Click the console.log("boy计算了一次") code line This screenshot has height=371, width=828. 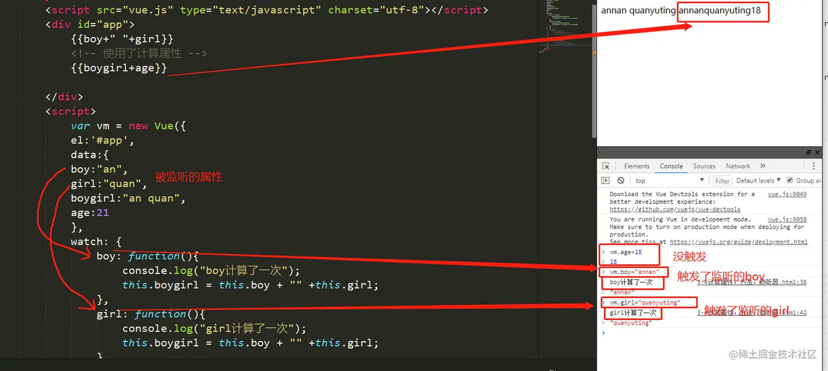(x=211, y=271)
